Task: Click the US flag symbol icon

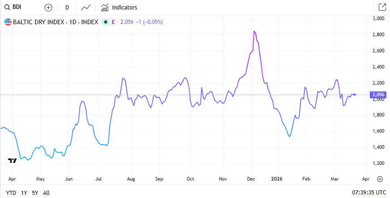Action: [8, 22]
